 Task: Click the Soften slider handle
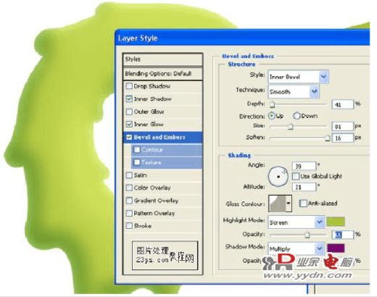tap(327, 138)
